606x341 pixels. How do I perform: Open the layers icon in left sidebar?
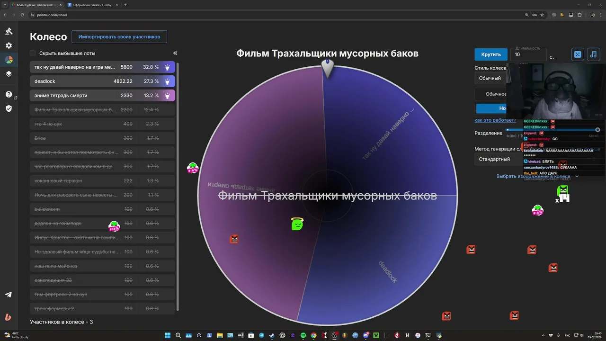(x=9, y=74)
